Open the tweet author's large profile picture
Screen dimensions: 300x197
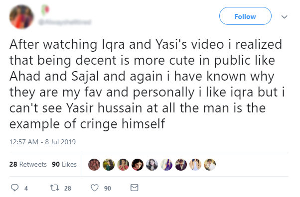[x=21, y=17]
